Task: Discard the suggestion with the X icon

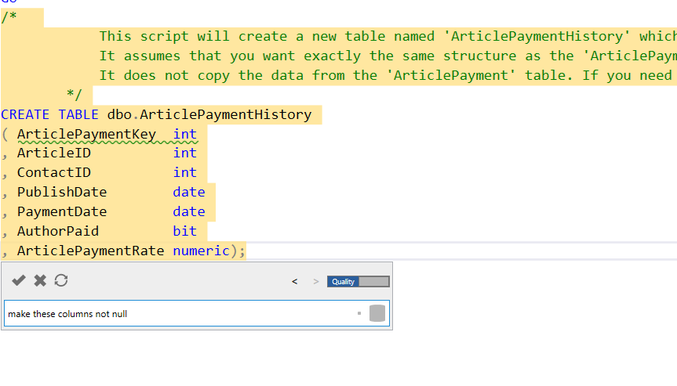Action: (40, 280)
